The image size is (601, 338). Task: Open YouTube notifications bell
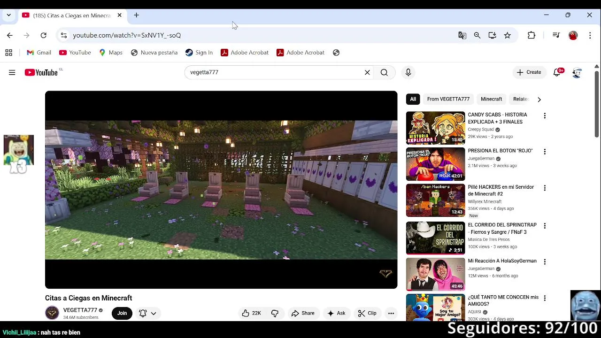coord(557,72)
